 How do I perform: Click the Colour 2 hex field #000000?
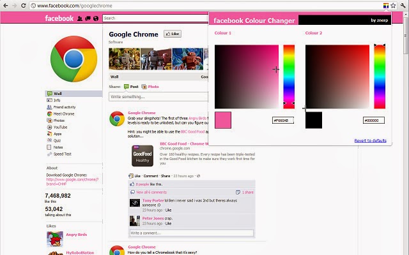pos(374,120)
